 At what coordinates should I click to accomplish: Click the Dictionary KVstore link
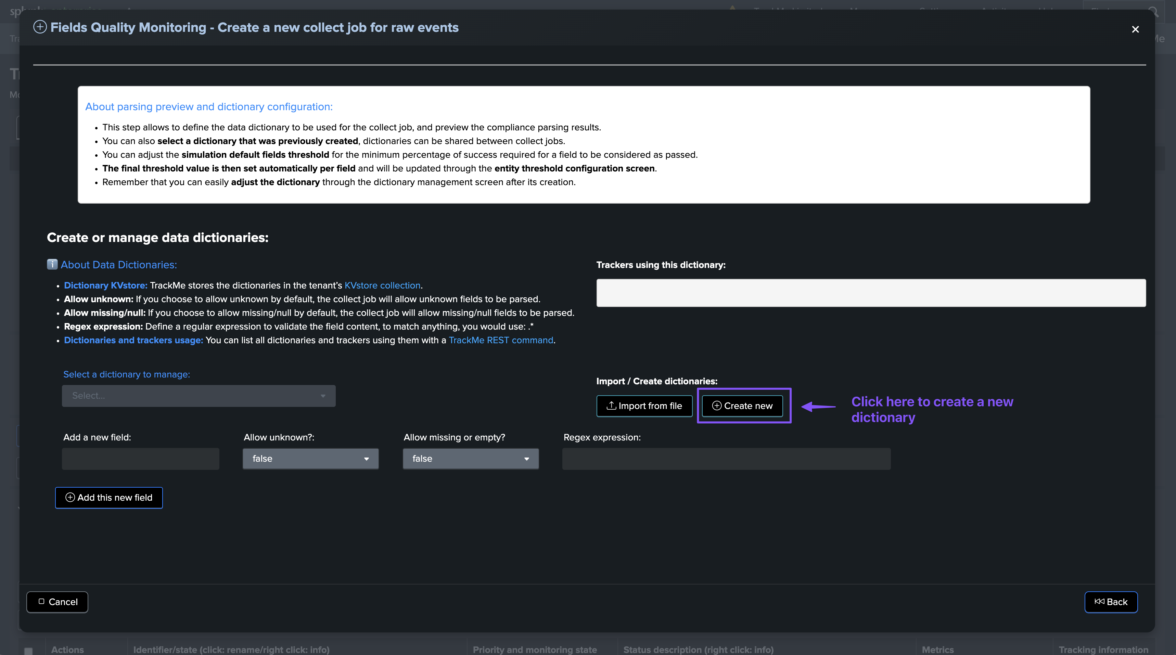[x=105, y=285]
